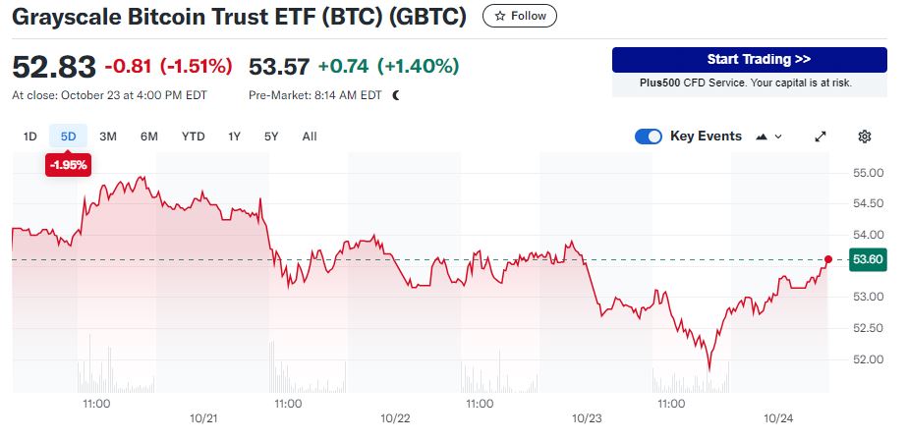
Task: View the 1Y chart range
Action: pyautogui.click(x=234, y=137)
